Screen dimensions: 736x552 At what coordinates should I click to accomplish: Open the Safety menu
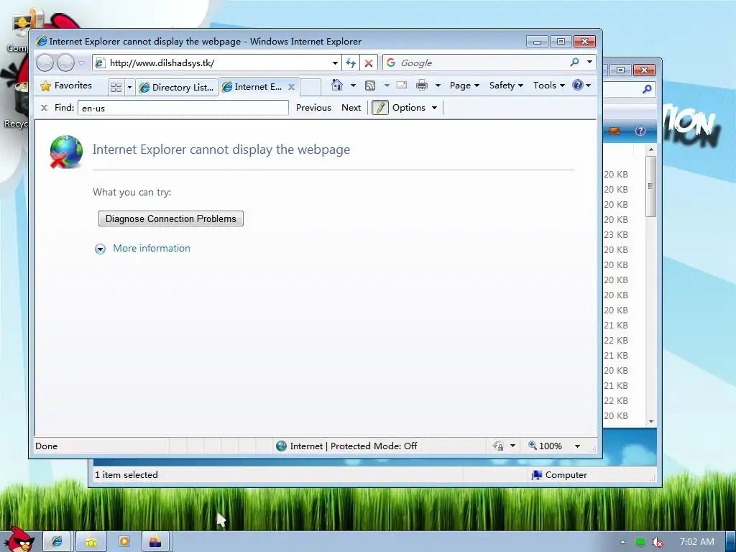pos(506,86)
